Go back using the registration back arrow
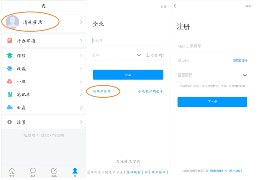The width and height of the screenshot is (259, 180). click(175, 7)
